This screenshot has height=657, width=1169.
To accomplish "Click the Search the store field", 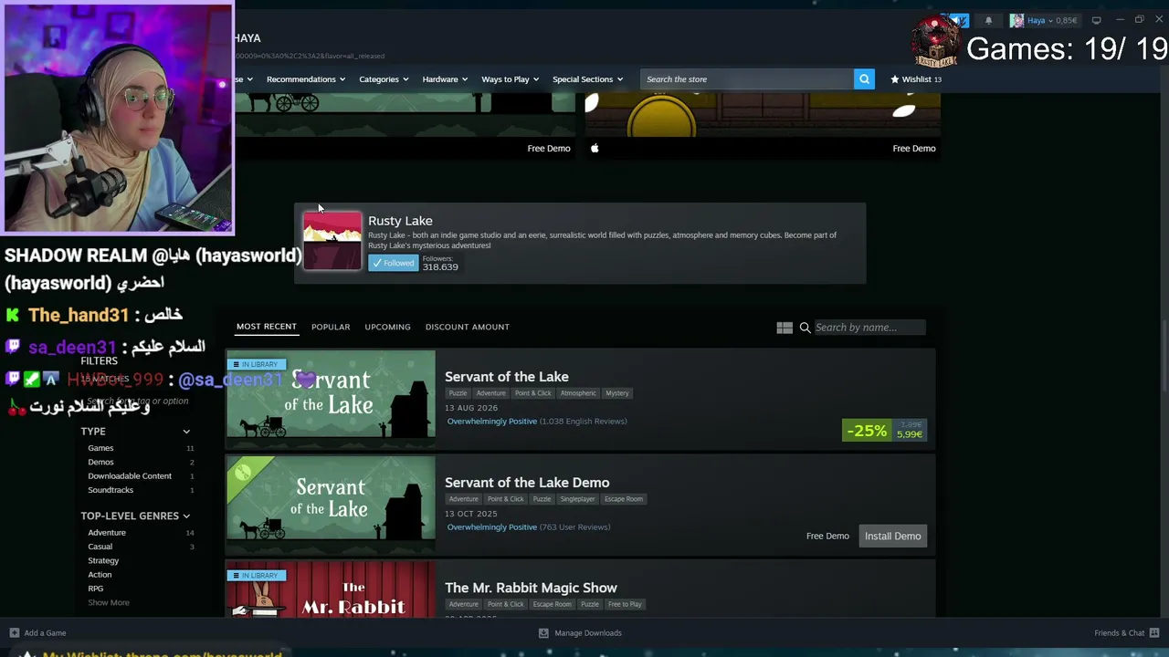I will tap(747, 79).
